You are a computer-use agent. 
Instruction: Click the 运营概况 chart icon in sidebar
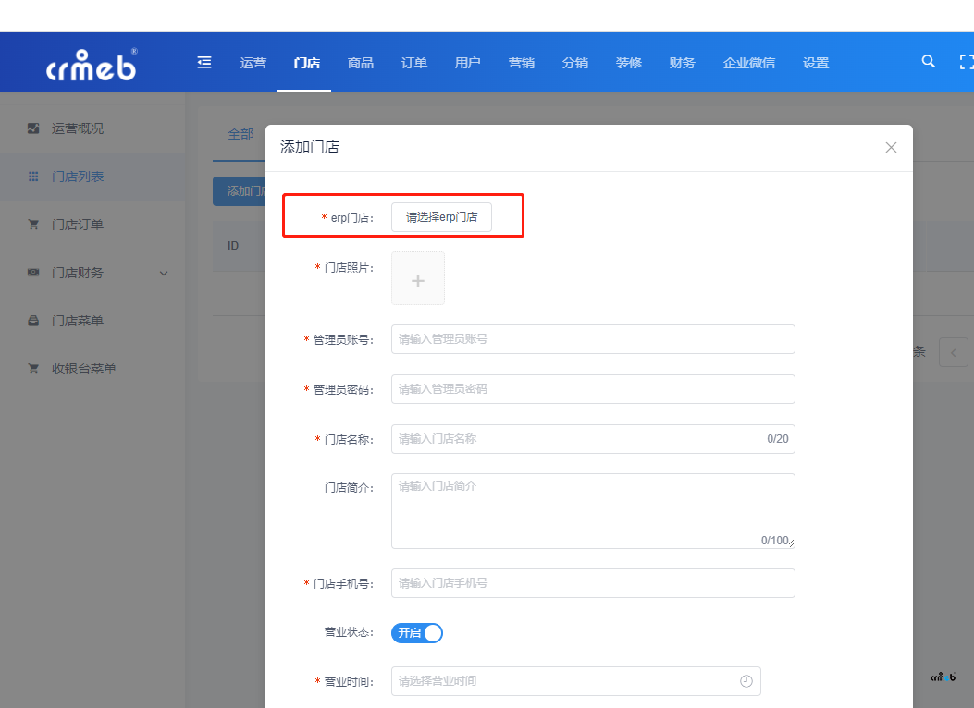(x=33, y=128)
